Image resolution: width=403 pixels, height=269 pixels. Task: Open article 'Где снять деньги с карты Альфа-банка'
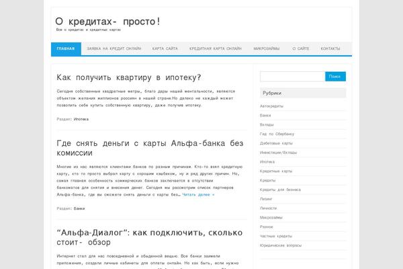(x=150, y=148)
